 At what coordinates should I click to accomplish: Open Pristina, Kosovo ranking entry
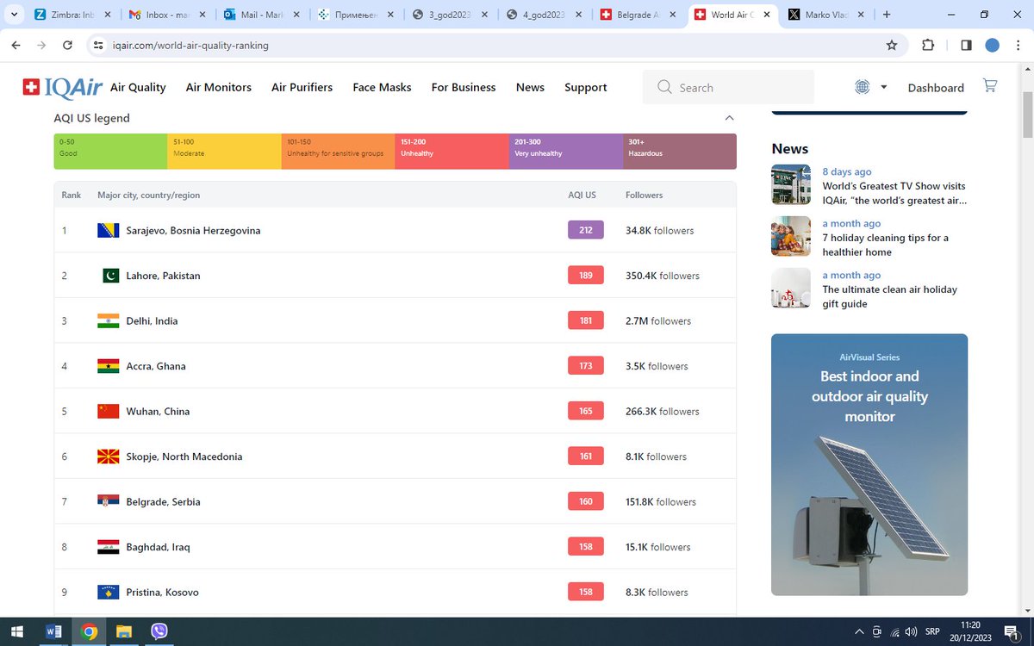click(396, 592)
